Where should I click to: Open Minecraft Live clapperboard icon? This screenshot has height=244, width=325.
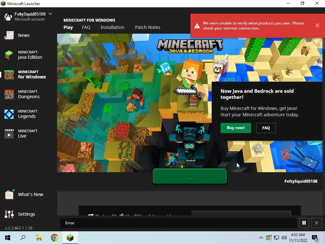click(9, 134)
